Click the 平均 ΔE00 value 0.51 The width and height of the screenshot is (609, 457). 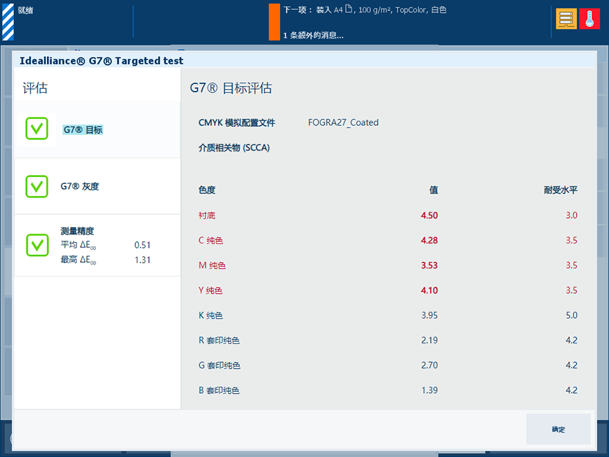pyautogui.click(x=142, y=245)
